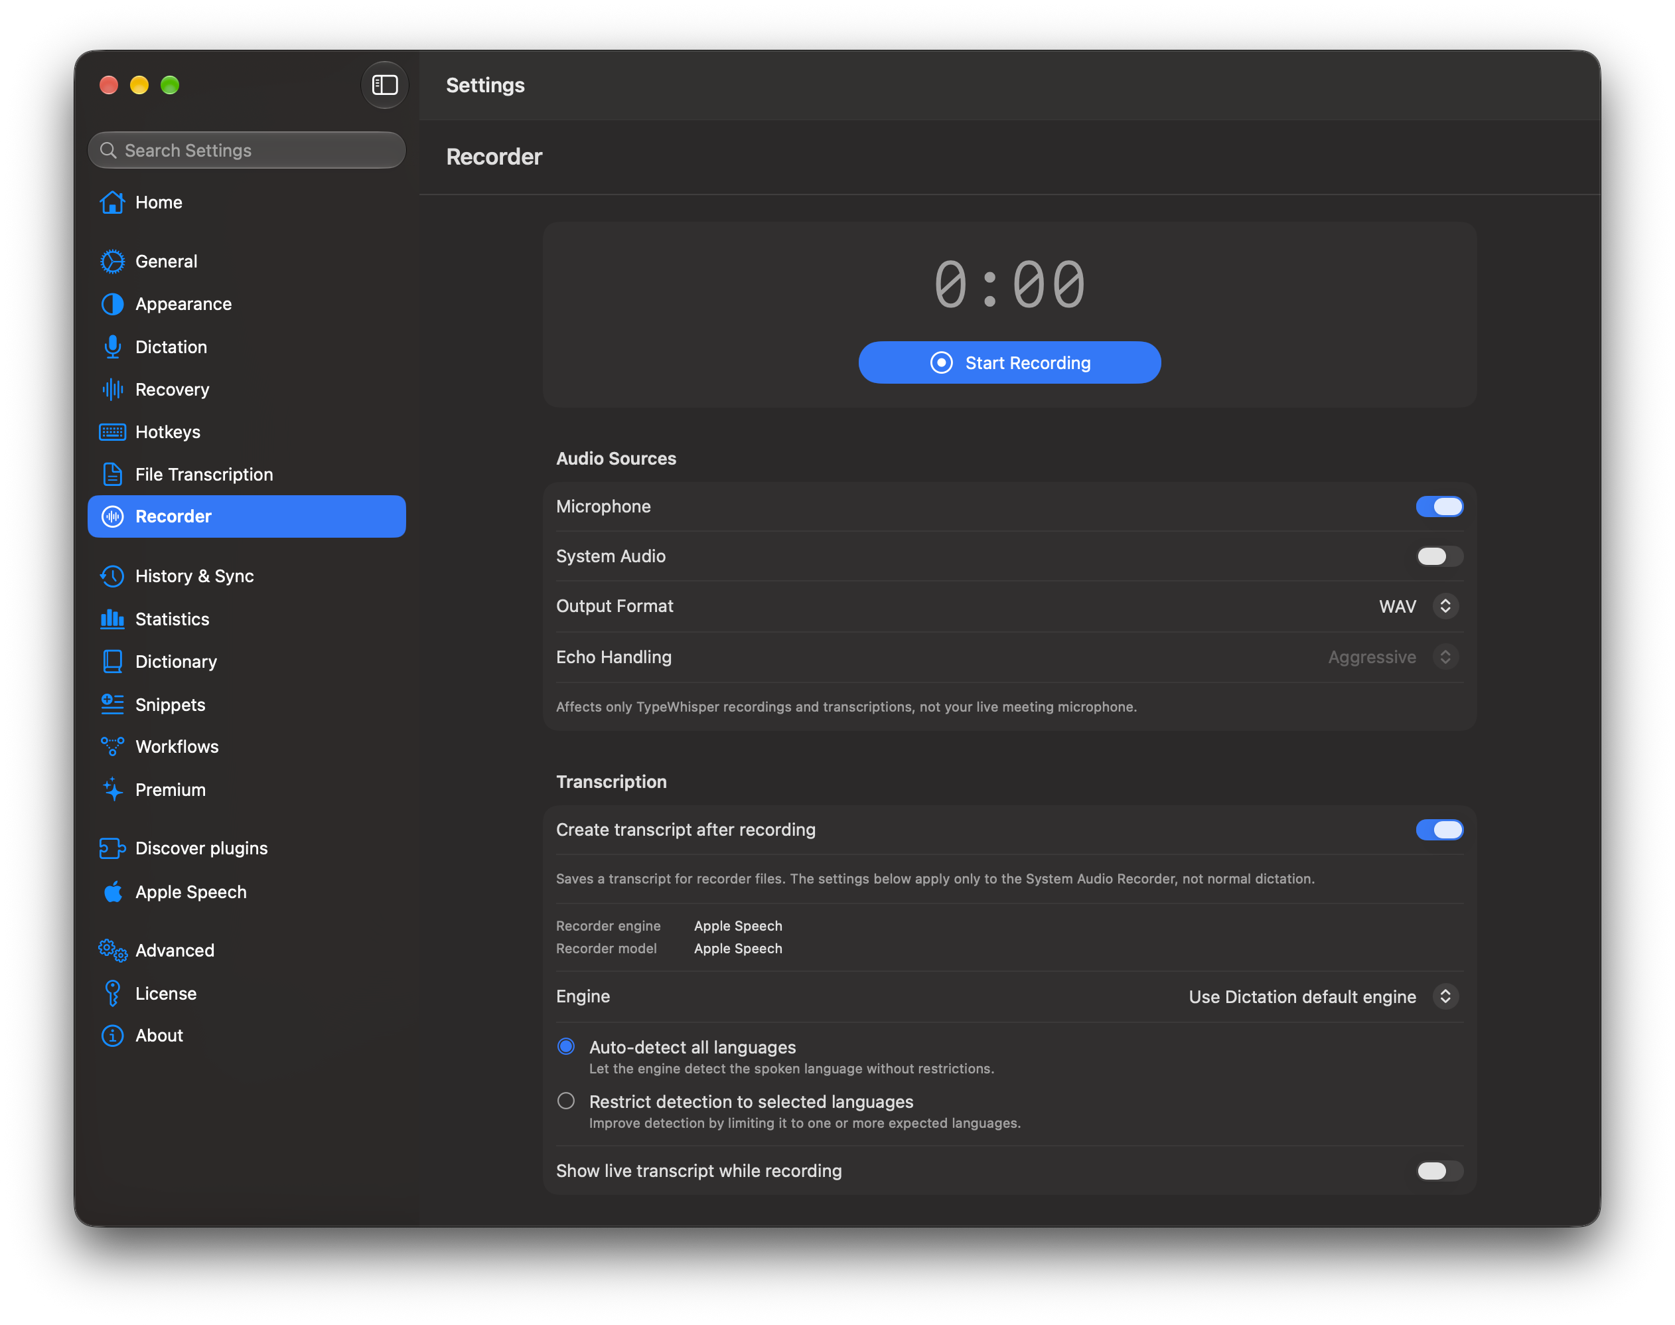This screenshot has width=1675, height=1325.
Task: Select Auto-detect all languages radio button
Action: tap(566, 1046)
